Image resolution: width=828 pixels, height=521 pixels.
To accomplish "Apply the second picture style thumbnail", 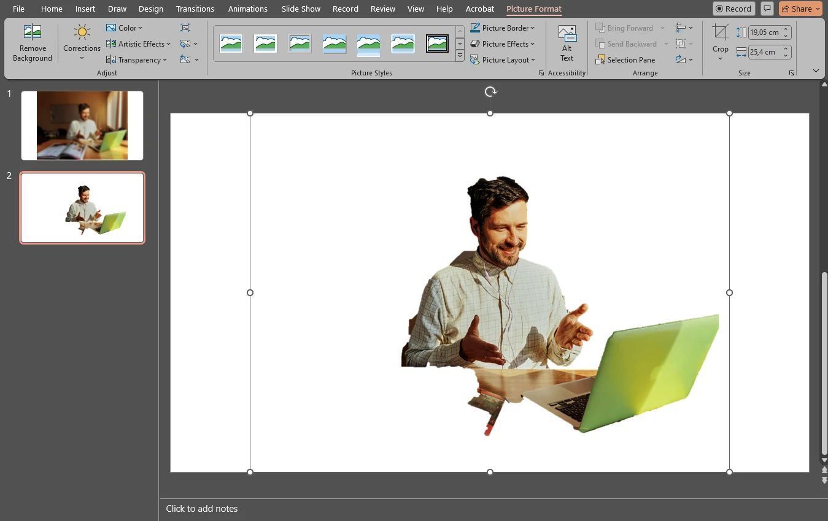I will (265, 44).
